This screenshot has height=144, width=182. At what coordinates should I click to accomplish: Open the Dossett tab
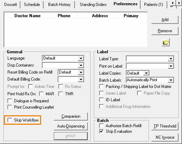(x=11, y=5)
